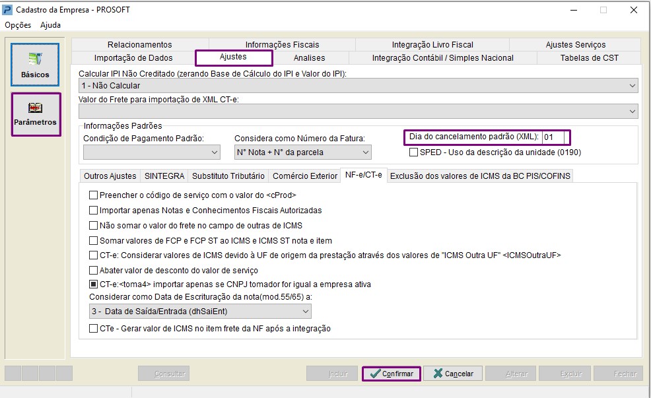
Task: Click the Excluir button
Action: (565, 374)
